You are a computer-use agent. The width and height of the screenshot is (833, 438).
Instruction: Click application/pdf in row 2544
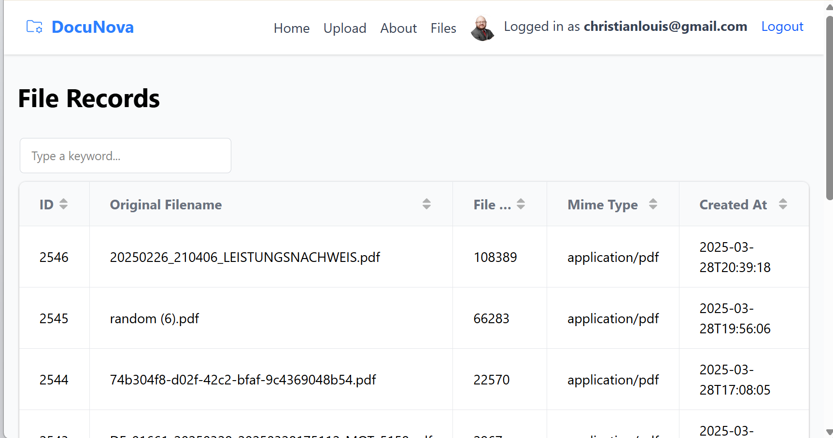click(613, 380)
